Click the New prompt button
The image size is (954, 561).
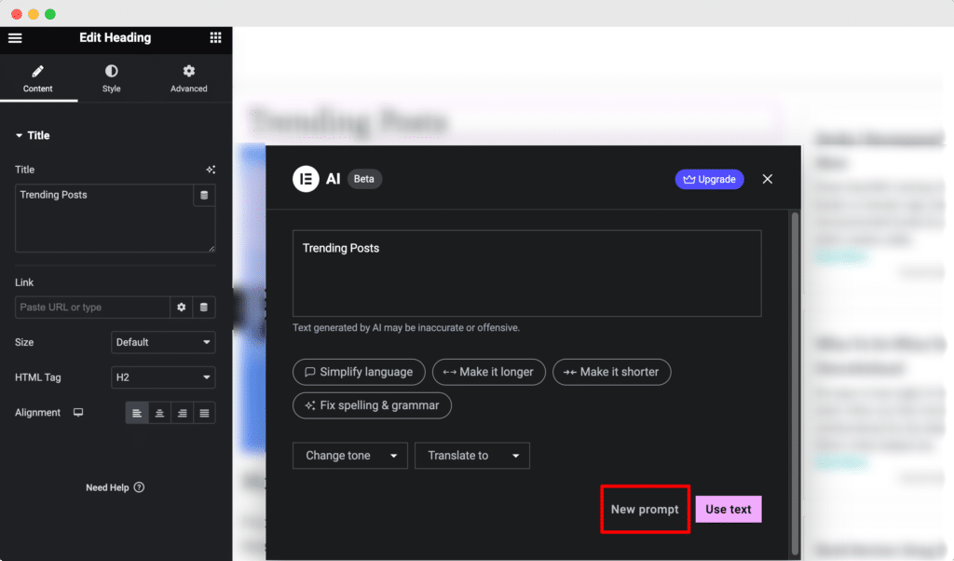pyautogui.click(x=645, y=509)
